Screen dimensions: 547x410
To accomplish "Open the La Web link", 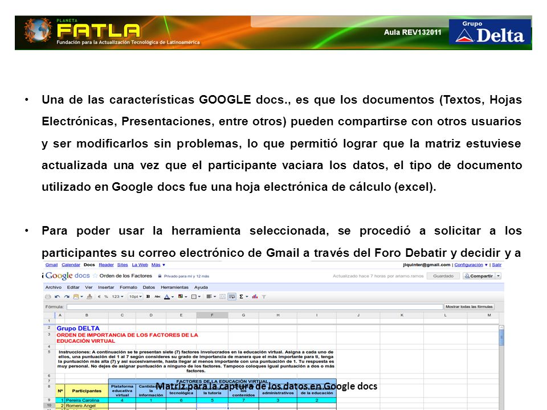I will point(140,265).
